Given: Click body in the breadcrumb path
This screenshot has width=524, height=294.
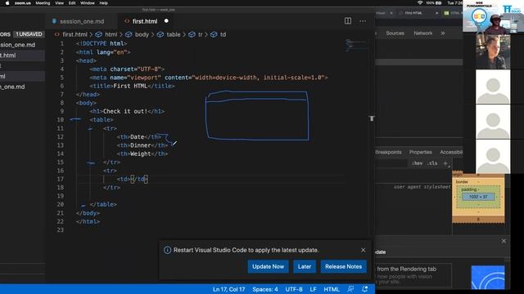Looking at the screenshot, I should [142, 34].
